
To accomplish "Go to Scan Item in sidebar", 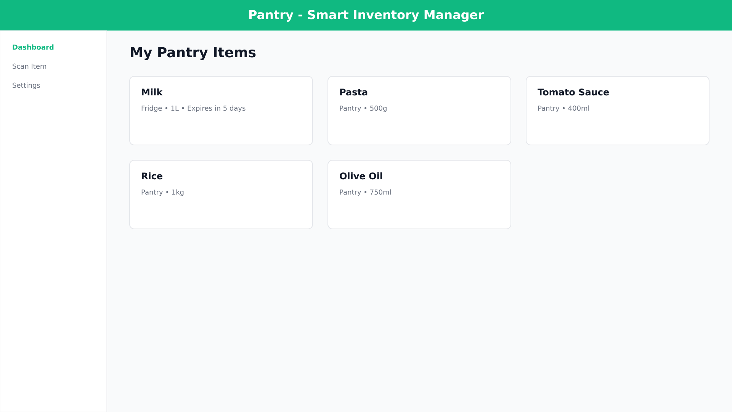I will [x=29, y=66].
